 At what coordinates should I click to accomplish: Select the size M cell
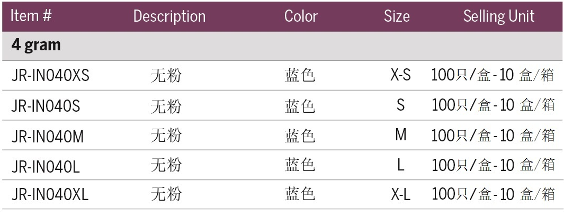tap(401, 136)
